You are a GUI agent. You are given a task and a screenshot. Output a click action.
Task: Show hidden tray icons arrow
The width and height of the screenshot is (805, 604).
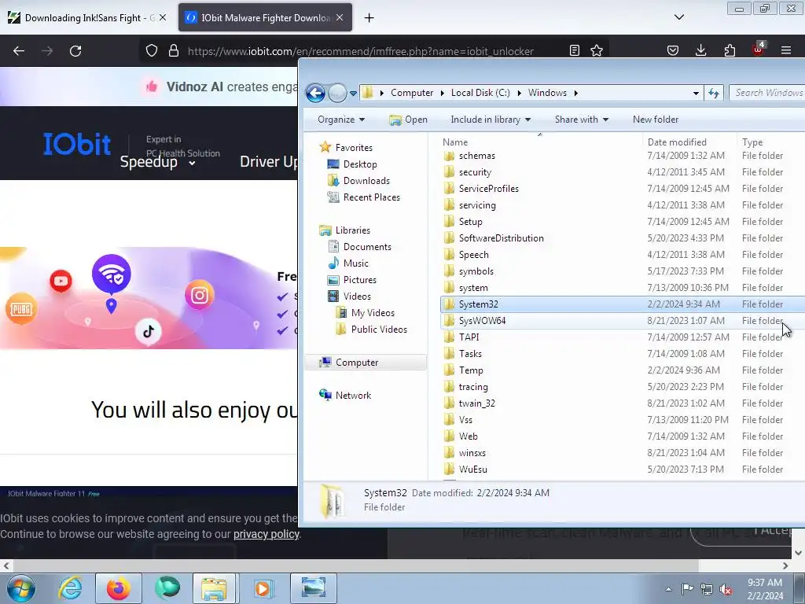668,590
